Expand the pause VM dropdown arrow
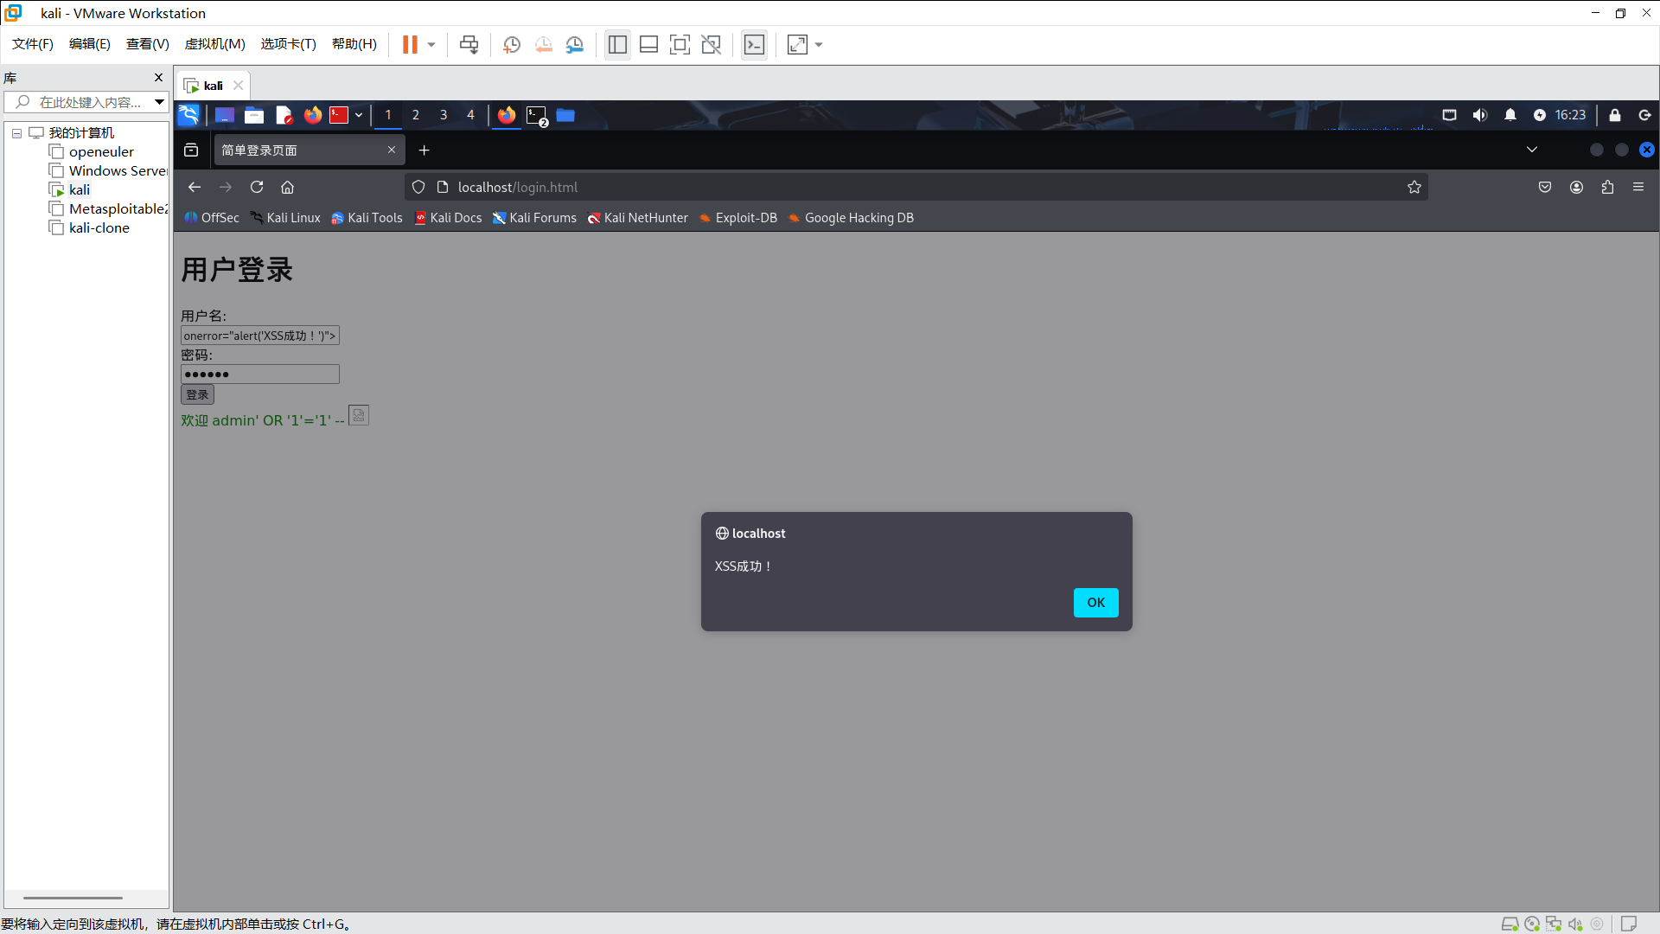 [x=431, y=45]
